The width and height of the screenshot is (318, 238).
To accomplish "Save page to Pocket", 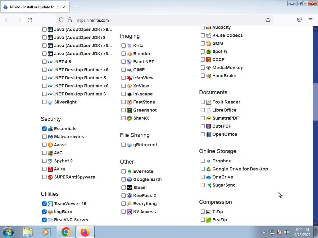I will [299, 20].
